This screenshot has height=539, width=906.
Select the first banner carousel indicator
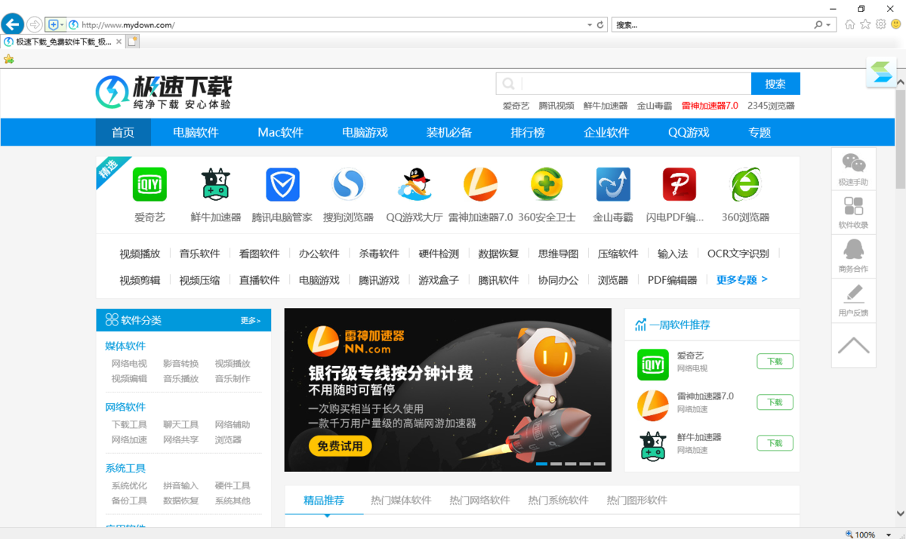[x=541, y=464]
